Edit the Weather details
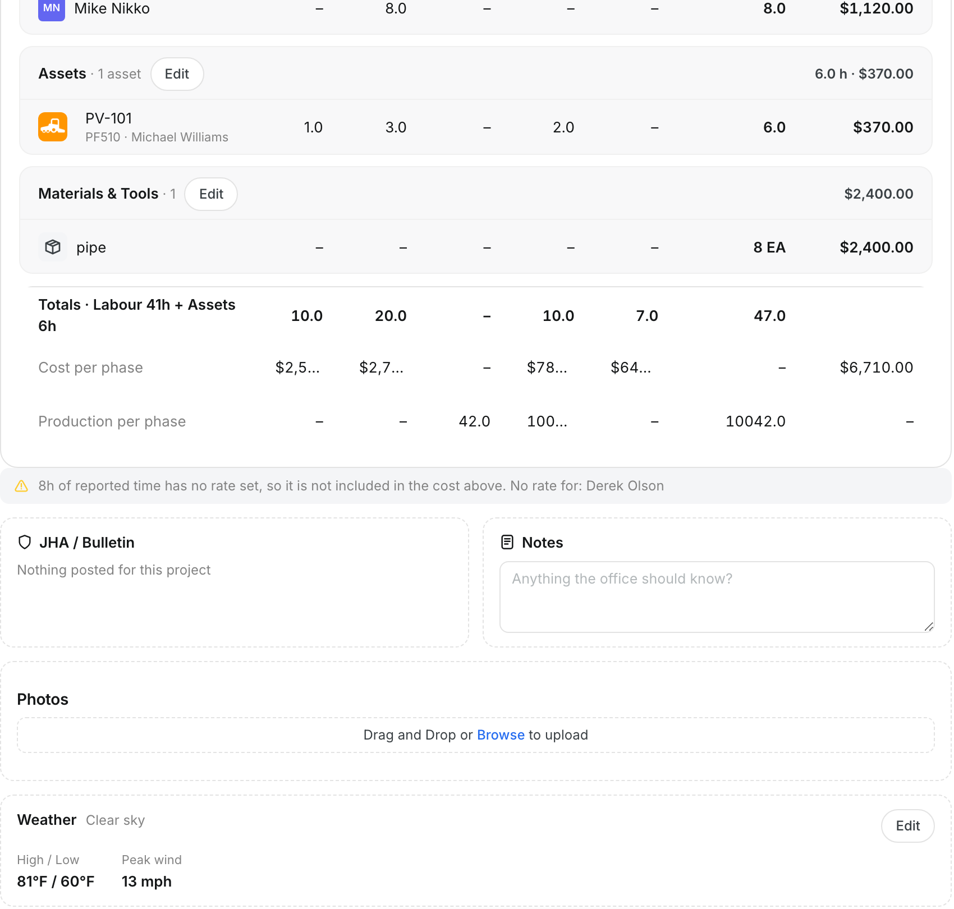This screenshot has width=954, height=909. click(x=907, y=826)
